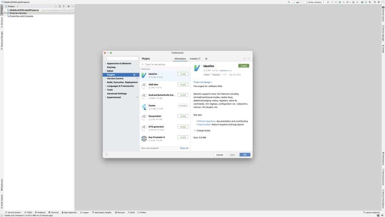385x217 pixels.
Task: Click the JetBrains s.r.o. vendor link
Action: (226, 70)
